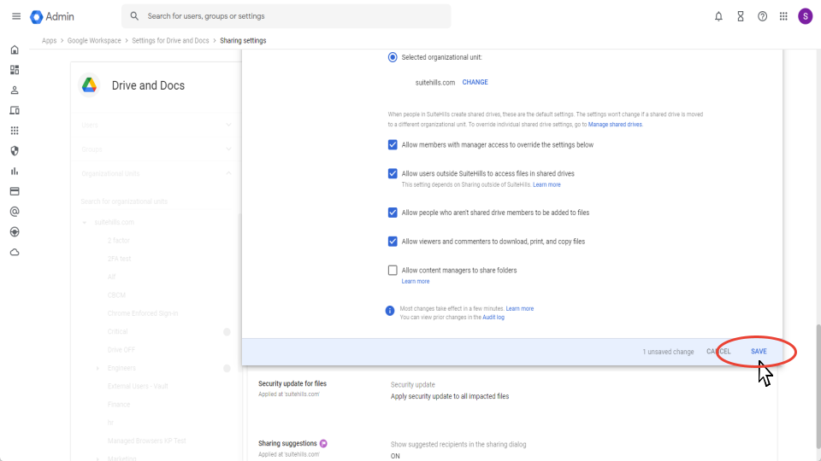The height and width of the screenshot is (461, 821).
Task: Click CHANGE next to suitehills.com
Action: tap(475, 83)
